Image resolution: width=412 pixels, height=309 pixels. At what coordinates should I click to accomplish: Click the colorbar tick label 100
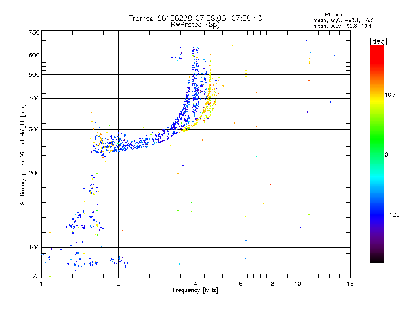click(x=390, y=95)
